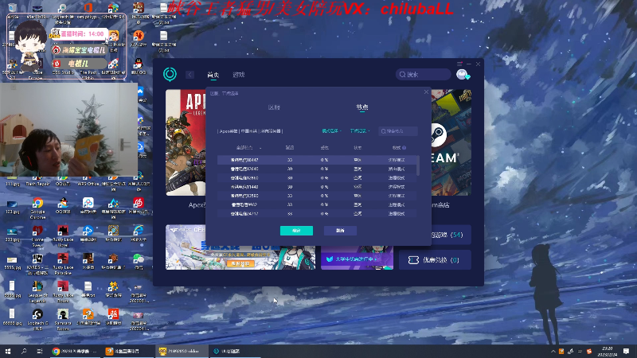Confirm node selection with teal button
The image size is (637, 358).
point(296,231)
